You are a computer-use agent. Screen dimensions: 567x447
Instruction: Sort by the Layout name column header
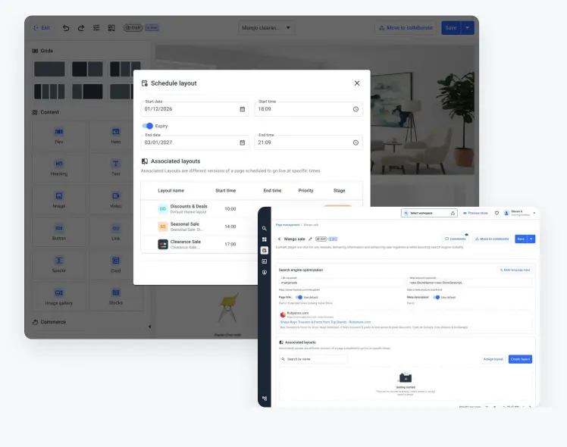[171, 190]
